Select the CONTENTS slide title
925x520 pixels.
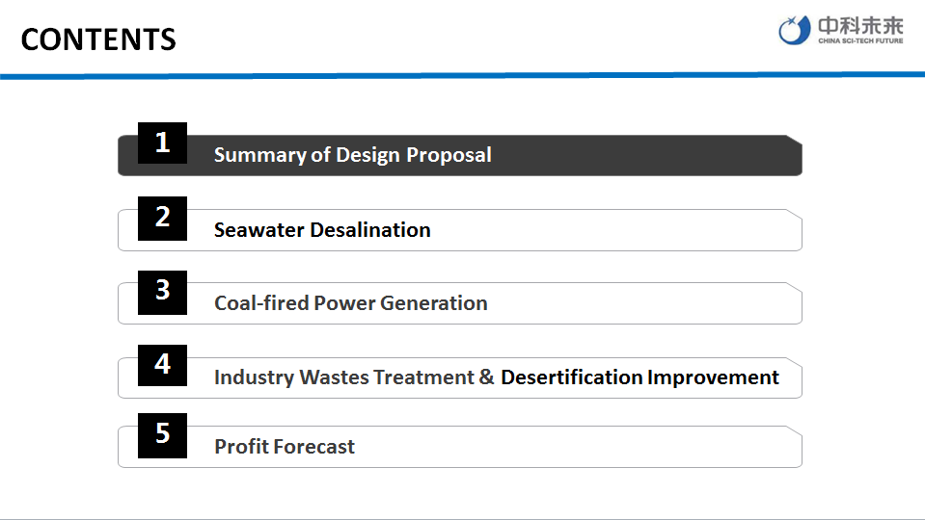(98, 39)
